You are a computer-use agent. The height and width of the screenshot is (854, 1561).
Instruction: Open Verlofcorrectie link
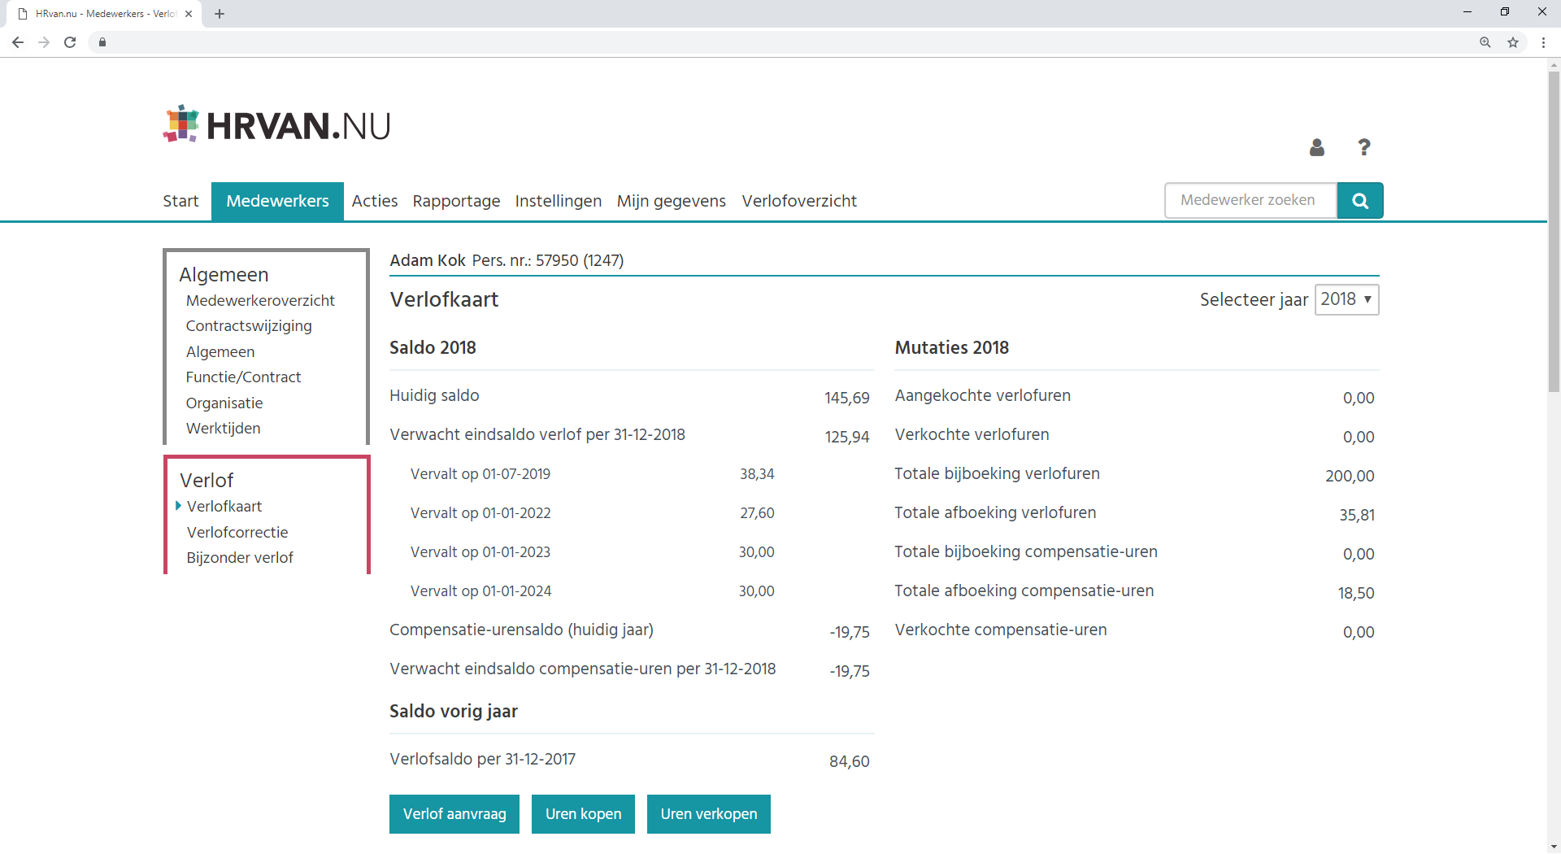pos(237,533)
